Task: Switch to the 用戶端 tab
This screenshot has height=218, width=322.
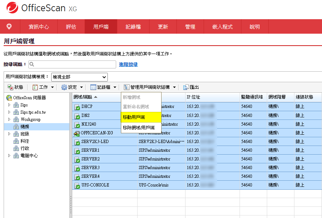Action: click(x=101, y=26)
